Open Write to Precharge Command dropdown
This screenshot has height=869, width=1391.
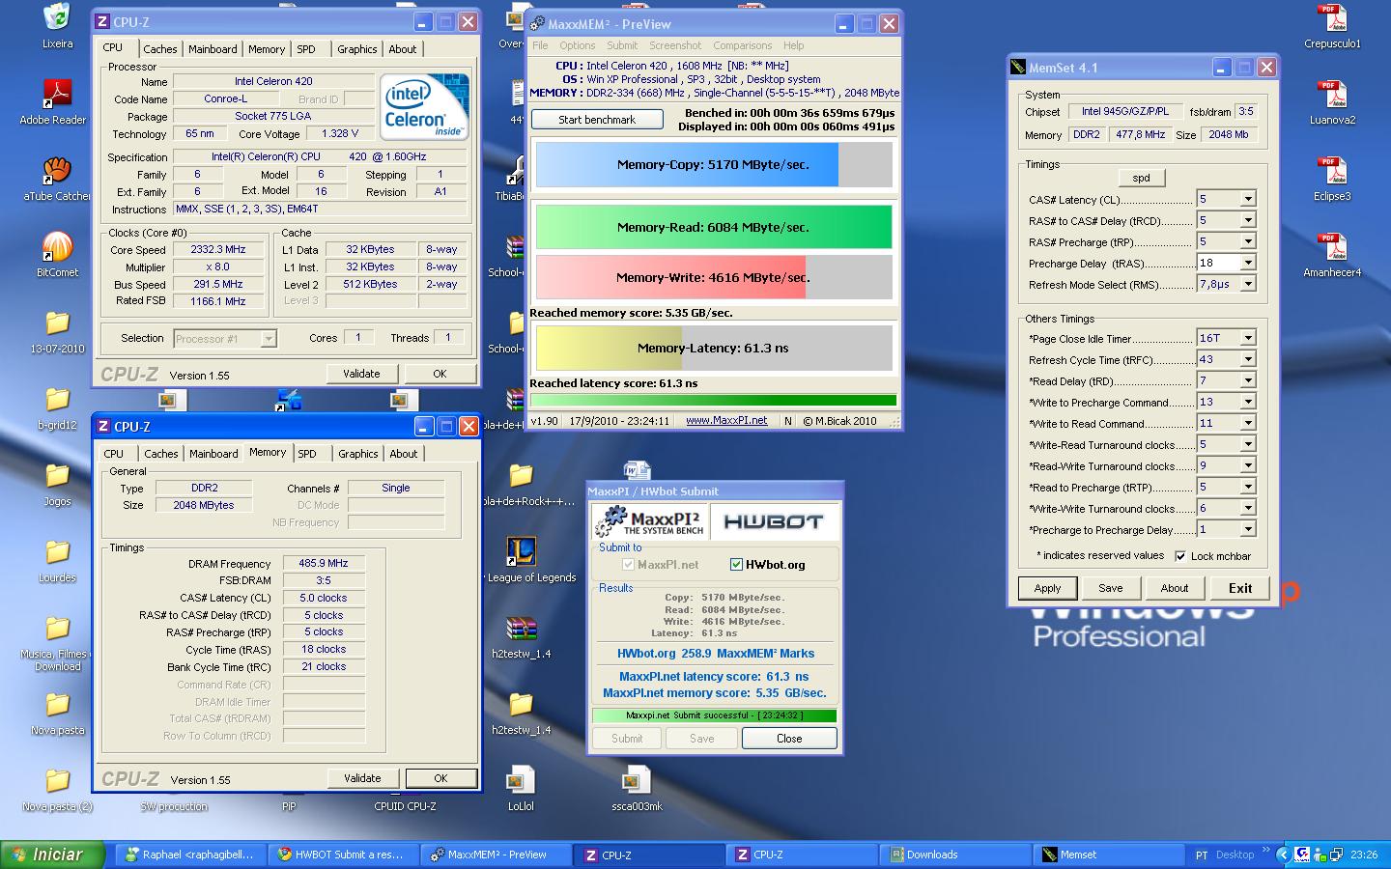(x=1248, y=402)
